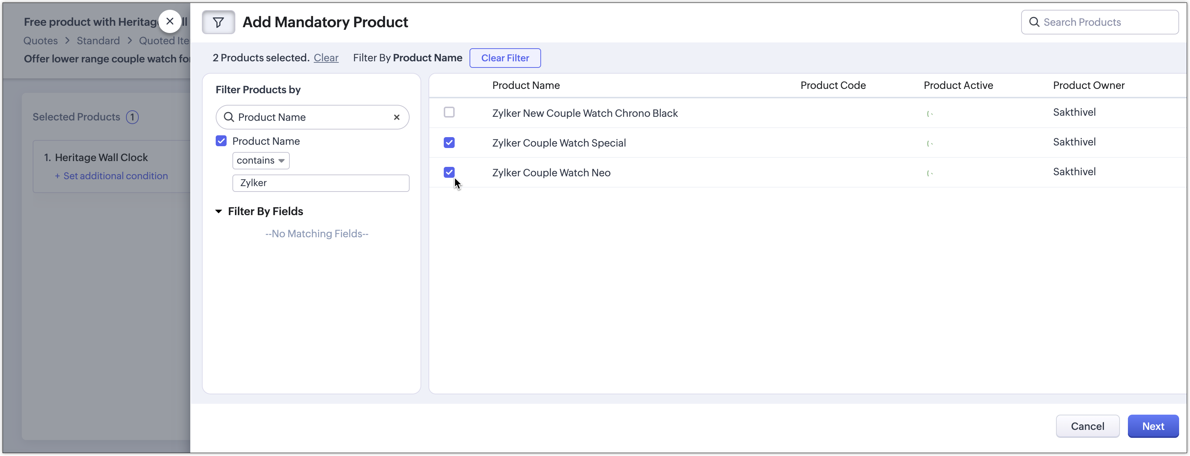Click active status icon for Couple Watch Neo
The image size is (1190, 456).
tap(930, 173)
